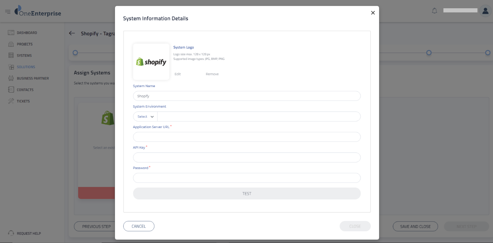This screenshot has width=493, height=243.
Task: Click inside the API Key field
Action: tap(246, 157)
